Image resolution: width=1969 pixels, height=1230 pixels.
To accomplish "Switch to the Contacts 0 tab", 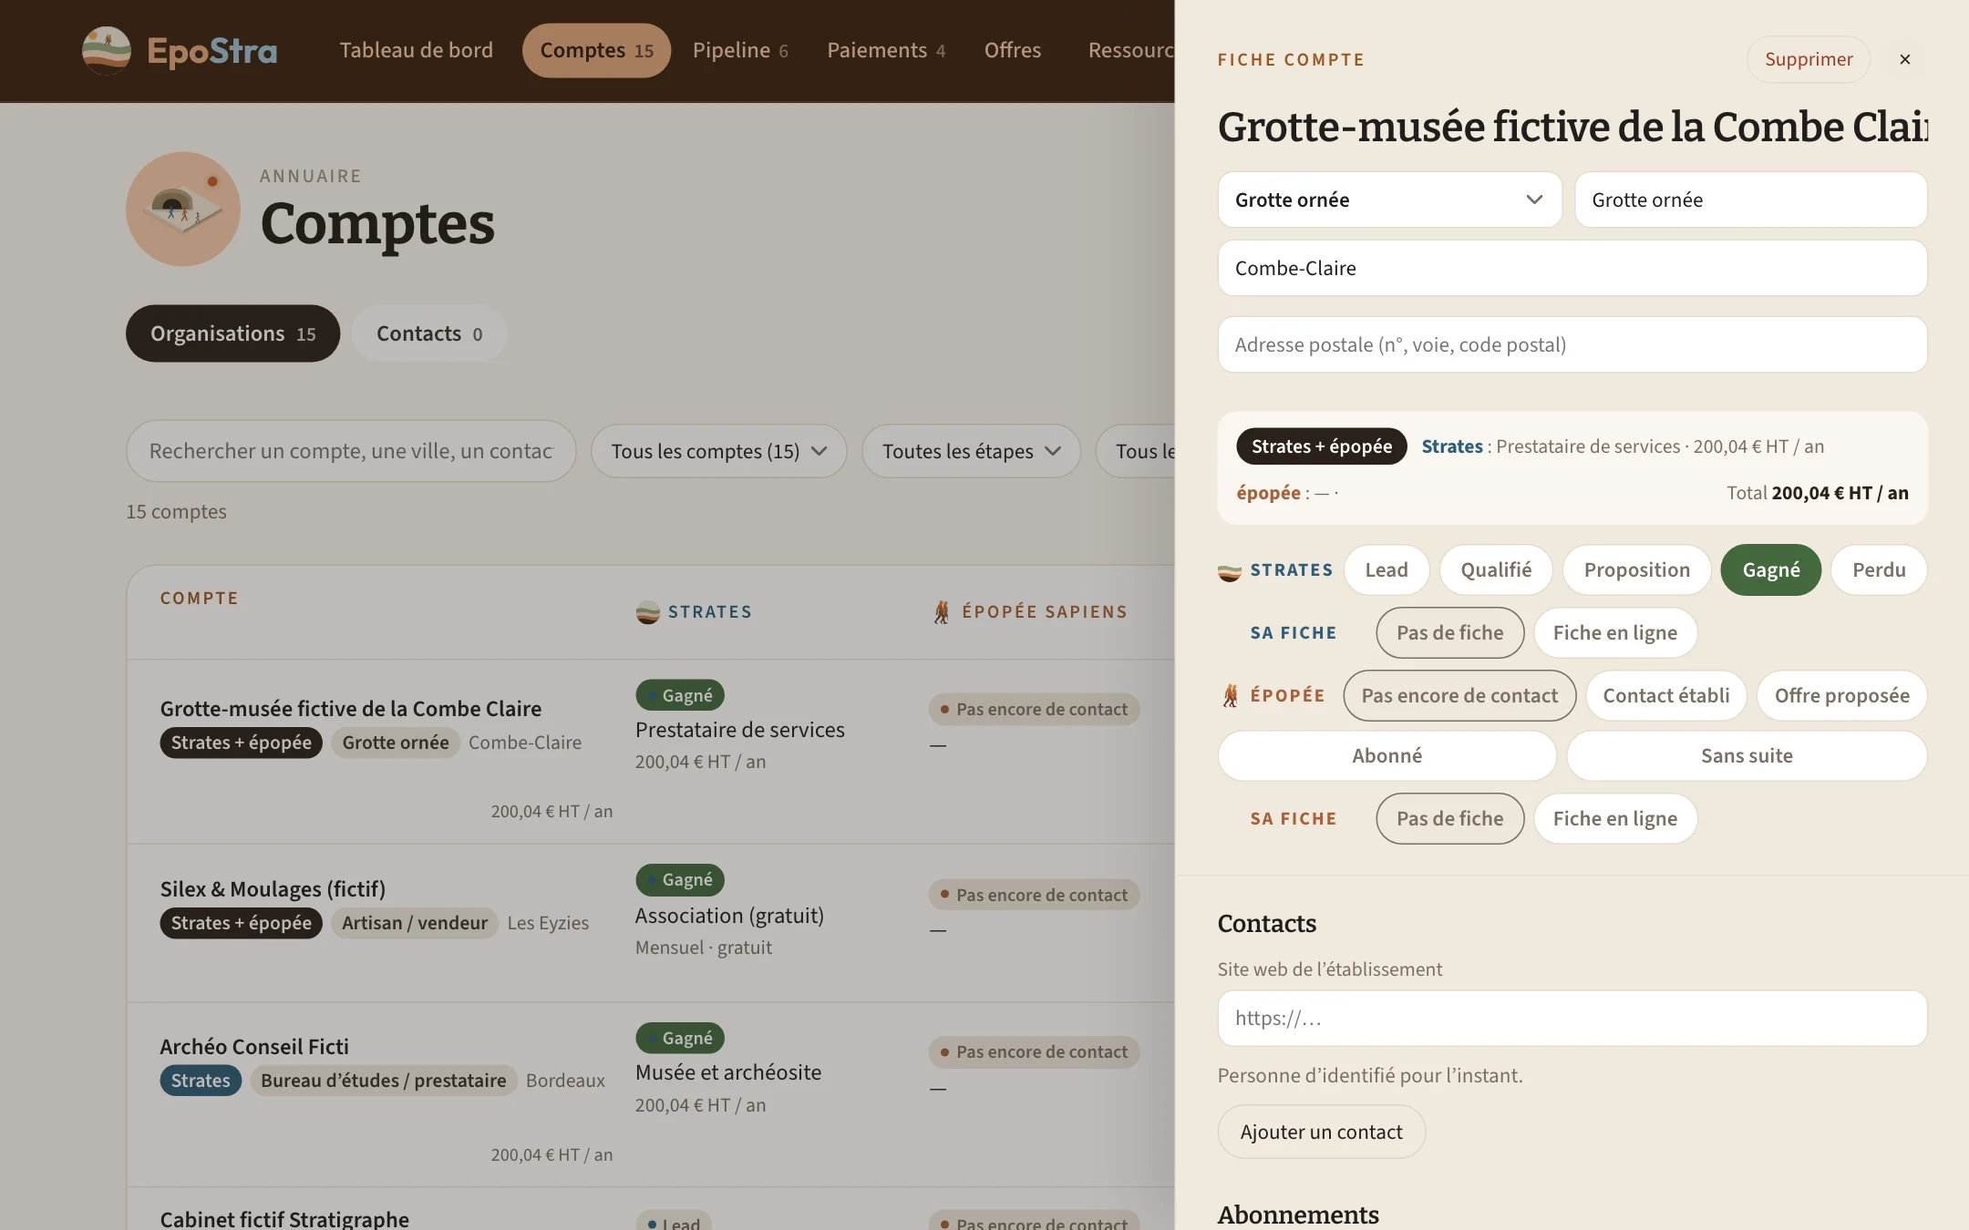I will point(428,333).
